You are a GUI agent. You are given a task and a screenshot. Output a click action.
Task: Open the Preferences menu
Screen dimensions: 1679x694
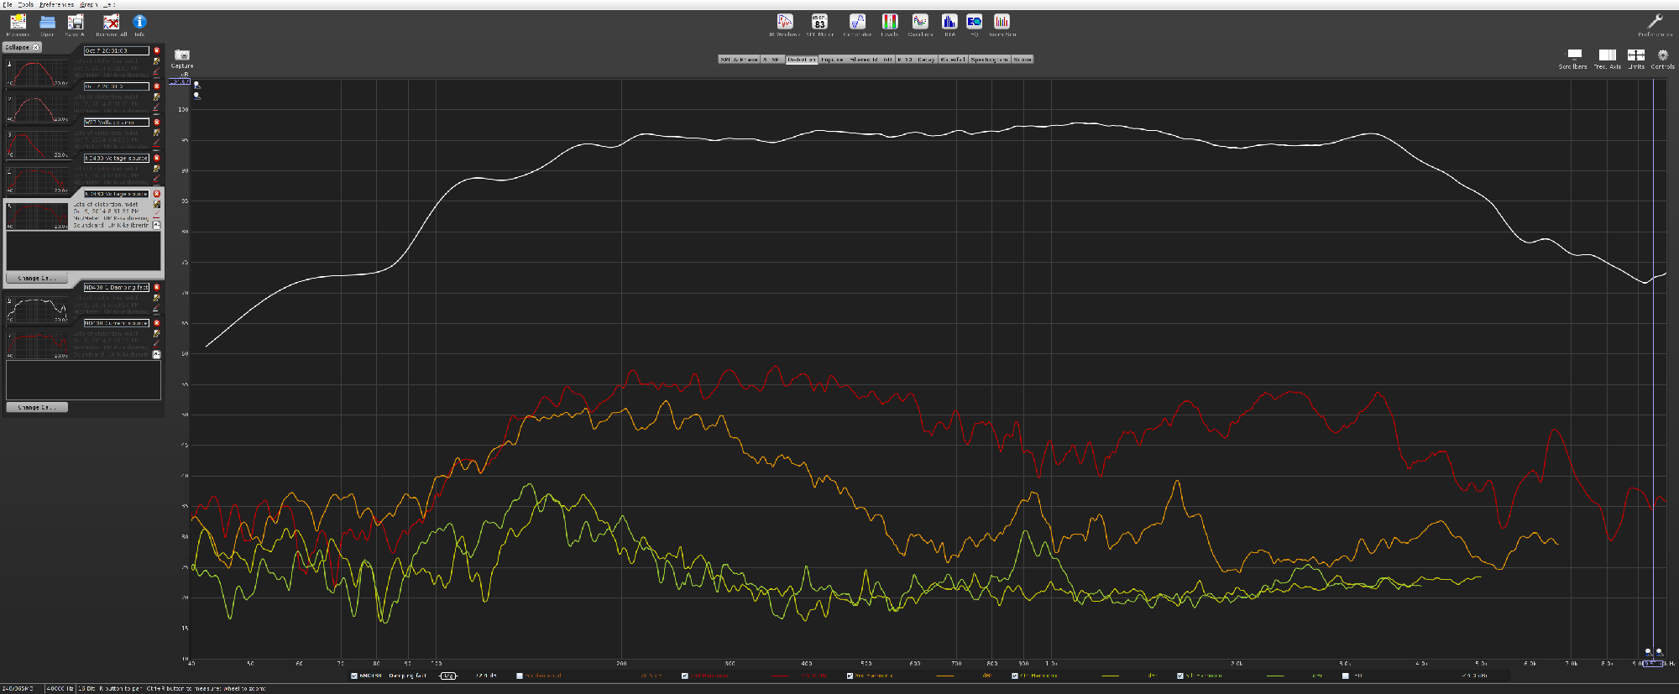pyautogui.click(x=56, y=4)
